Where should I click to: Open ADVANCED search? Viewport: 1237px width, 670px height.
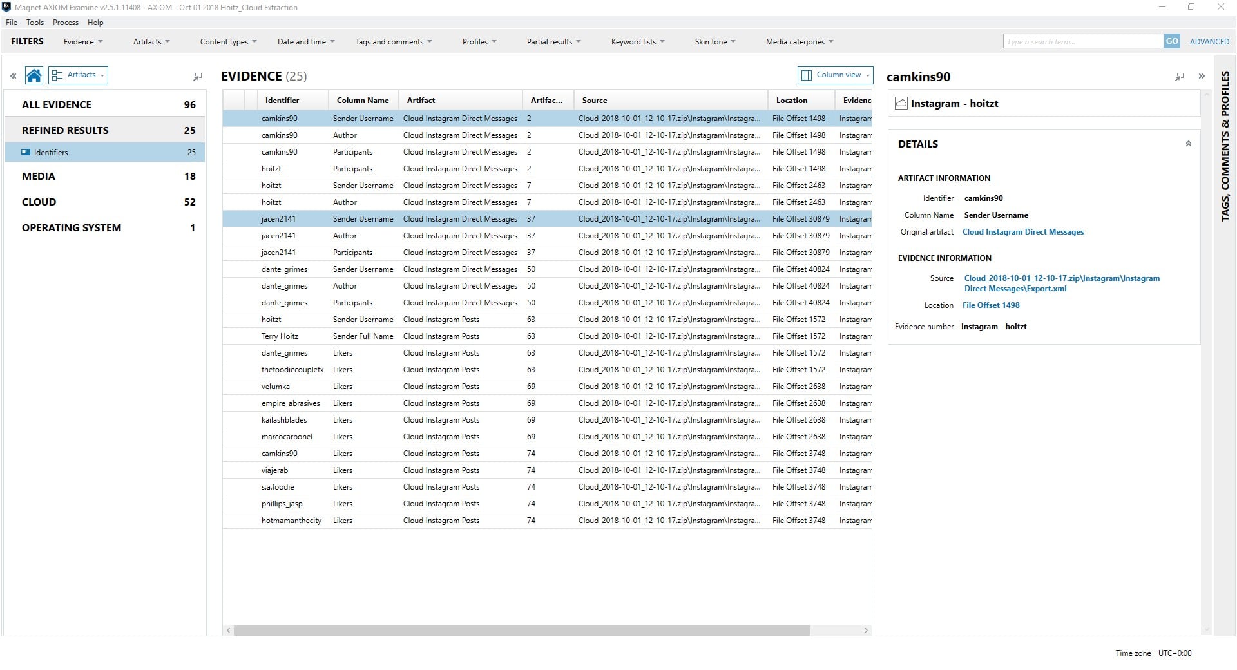click(x=1209, y=42)
